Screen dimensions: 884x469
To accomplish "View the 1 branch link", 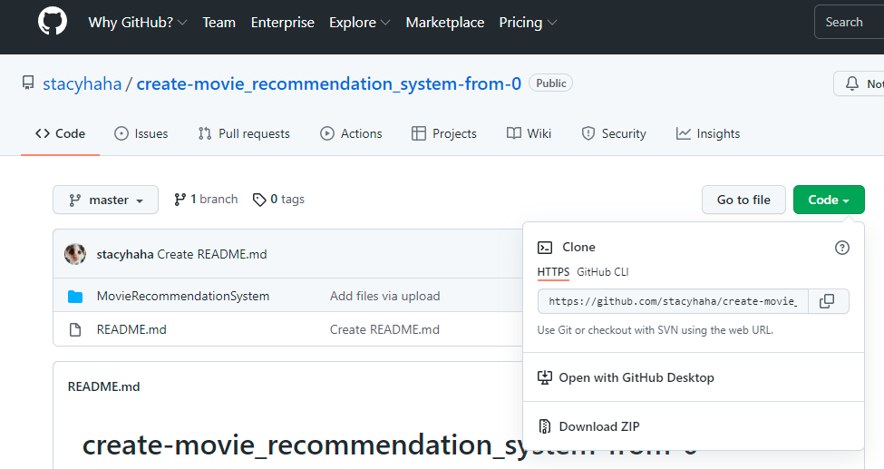I will 206,200.
